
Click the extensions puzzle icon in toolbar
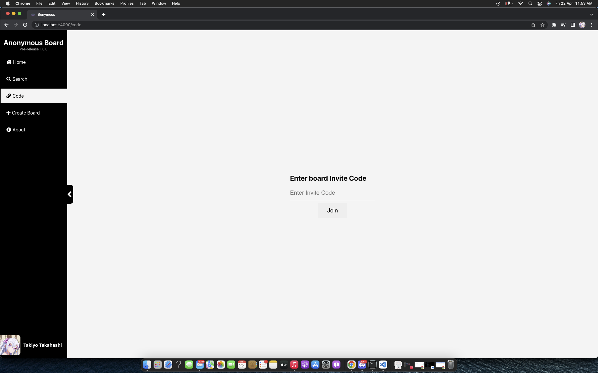point(554,24)
